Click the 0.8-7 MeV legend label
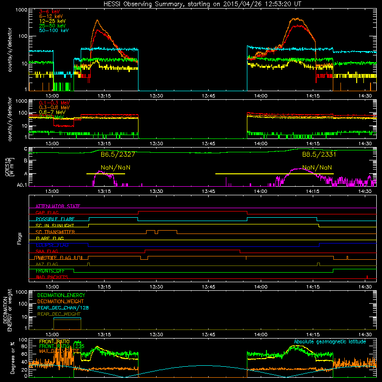Image resolution: width=382 pixels, height=382 pixels. coord(52,112)
